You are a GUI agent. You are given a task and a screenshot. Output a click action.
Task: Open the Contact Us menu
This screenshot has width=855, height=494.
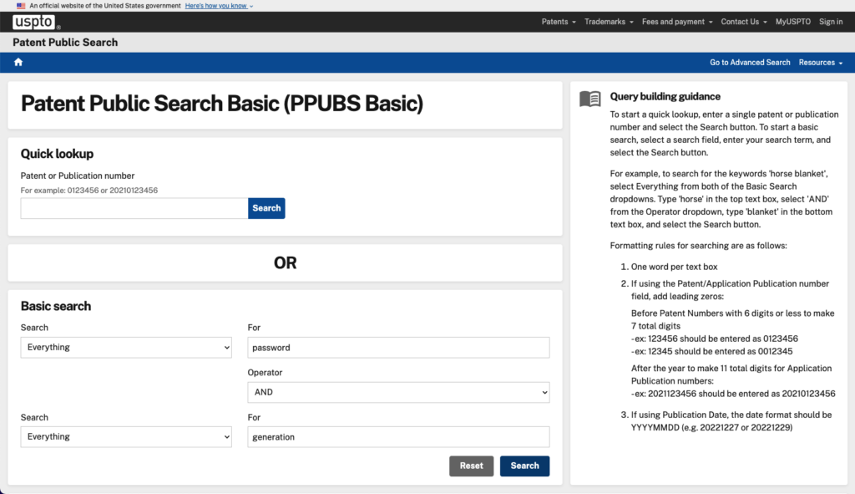(x=744, y=22)
